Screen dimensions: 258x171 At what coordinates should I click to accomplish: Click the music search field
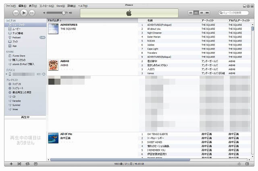click(x=233, y=13)
